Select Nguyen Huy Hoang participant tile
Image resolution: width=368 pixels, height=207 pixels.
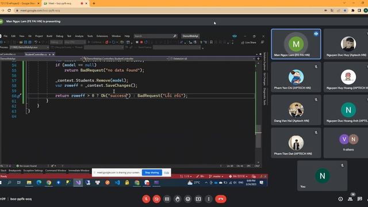tap(346, 77)
